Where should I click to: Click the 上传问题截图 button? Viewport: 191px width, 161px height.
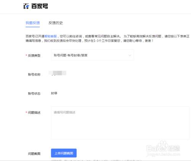[64, 153]
